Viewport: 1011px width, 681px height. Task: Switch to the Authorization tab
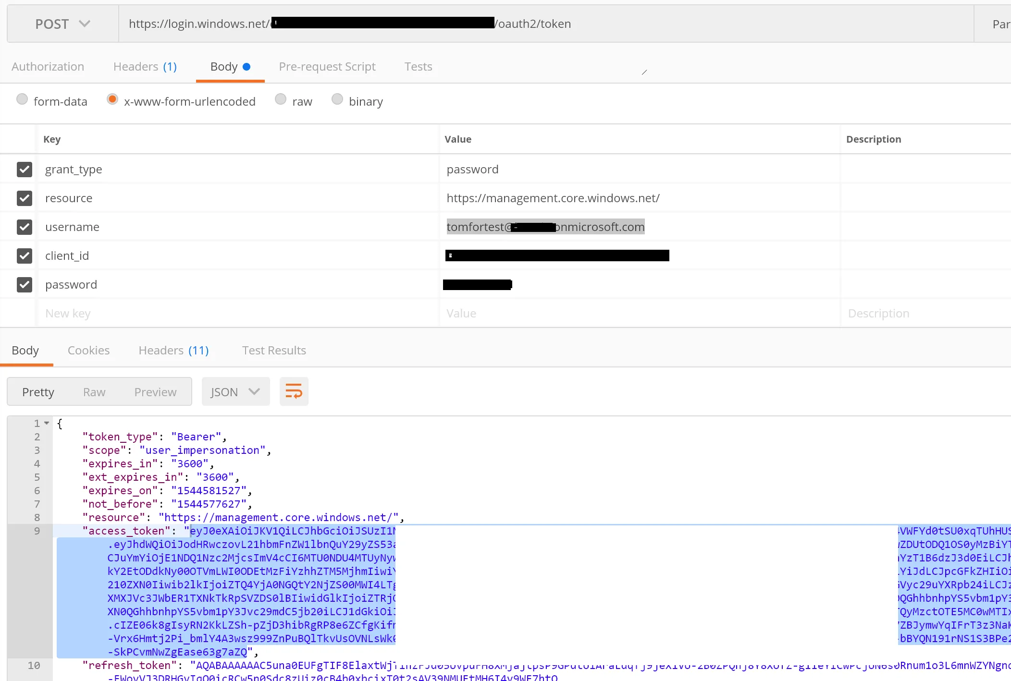(x=48, y=66)
